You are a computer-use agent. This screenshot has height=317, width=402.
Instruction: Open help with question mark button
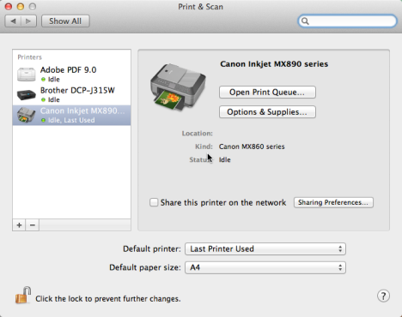pyautogui.click(x=383, y=296)
